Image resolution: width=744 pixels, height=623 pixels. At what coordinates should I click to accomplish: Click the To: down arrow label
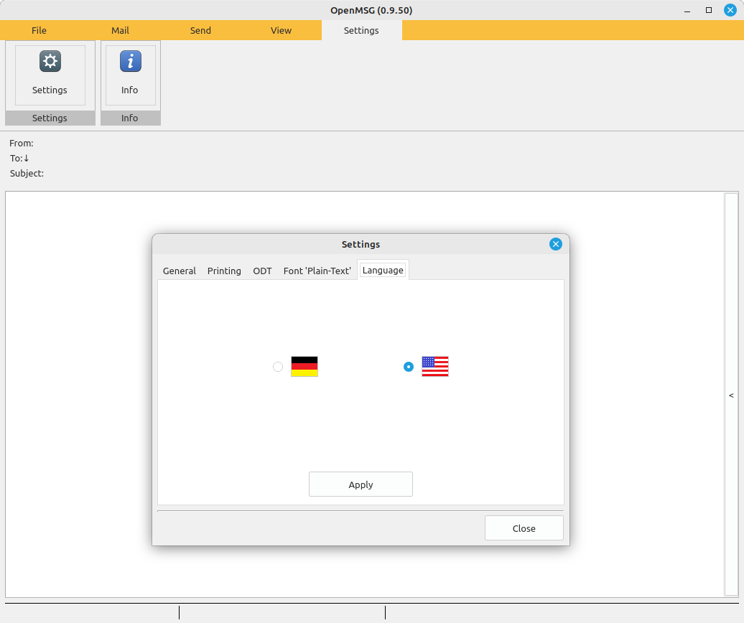click(x=20, y=158)
